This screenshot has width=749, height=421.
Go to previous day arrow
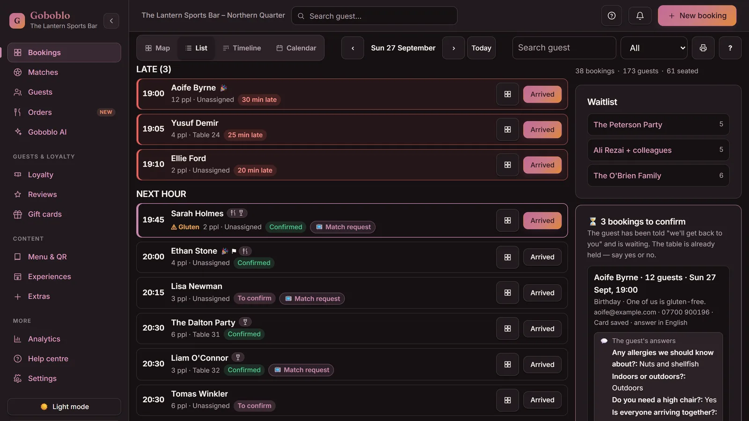tap(352, 48)
